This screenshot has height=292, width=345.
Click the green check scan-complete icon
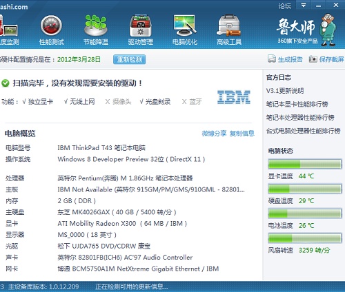(6, 83)
